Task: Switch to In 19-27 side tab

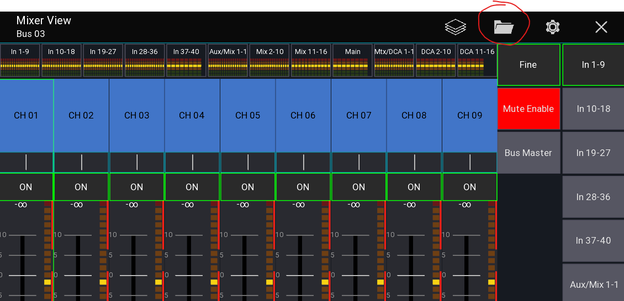Action: 594,153
